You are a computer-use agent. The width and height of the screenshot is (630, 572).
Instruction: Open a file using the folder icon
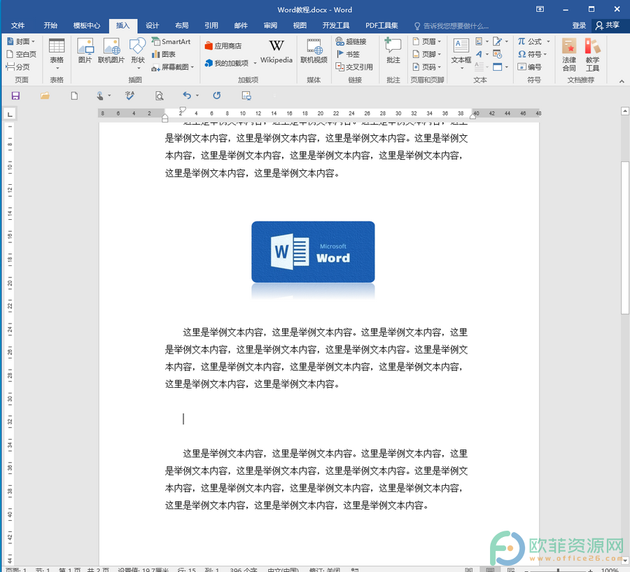coord(45,96)
